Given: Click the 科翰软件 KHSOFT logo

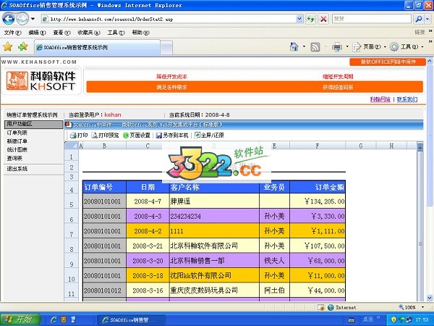Looking at the screenshot, I should tap(41, 80).
